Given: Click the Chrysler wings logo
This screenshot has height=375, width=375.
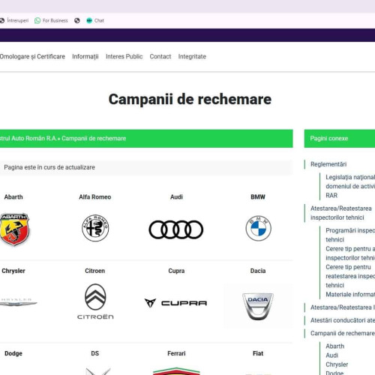Looking at the screenshot, I should 17,302.
